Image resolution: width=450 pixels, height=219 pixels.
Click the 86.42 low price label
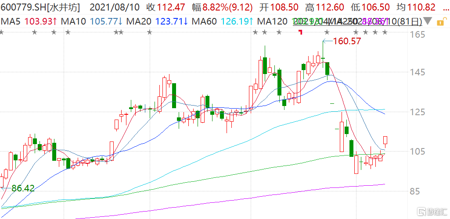click(23, 188)
